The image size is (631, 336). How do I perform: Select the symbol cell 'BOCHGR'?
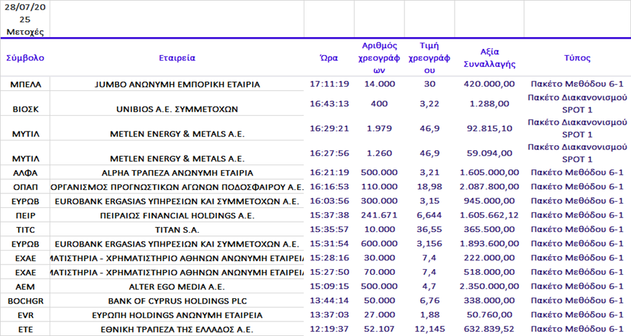pos(25,301)
